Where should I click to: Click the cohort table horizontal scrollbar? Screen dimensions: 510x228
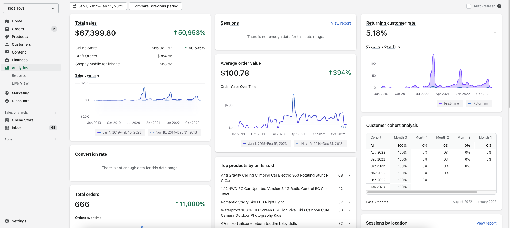coord(422,192)
